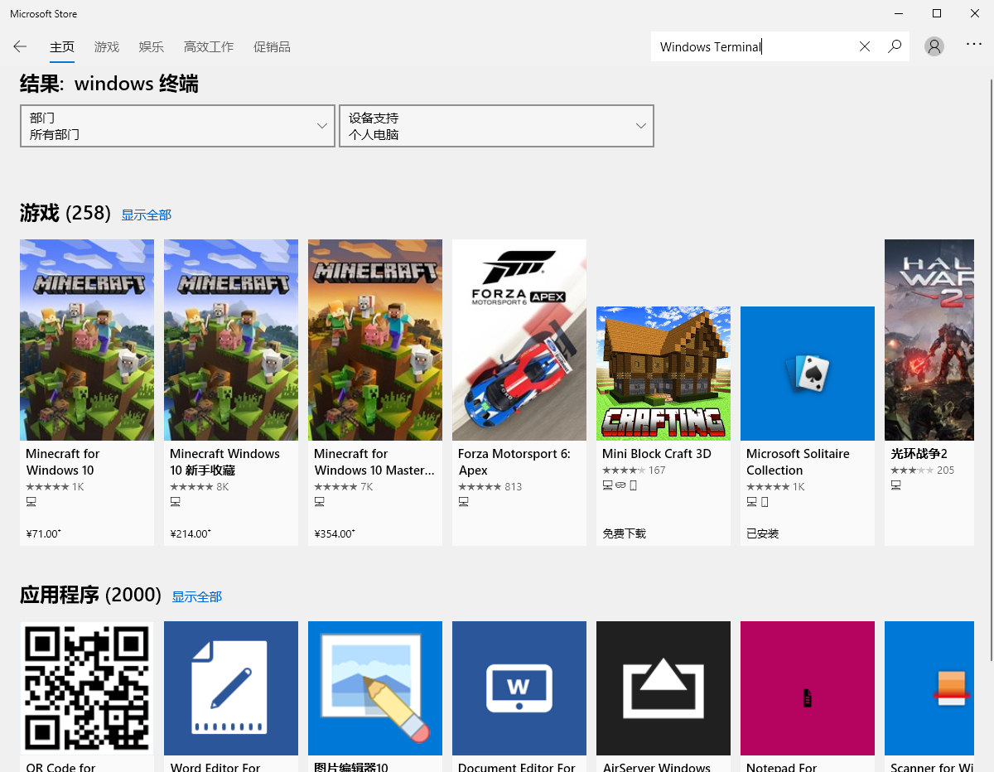Switch to the 娱乐 tab
Image resolution: width=994 pixels, height=772 pixels.
[x=152, y=47]
